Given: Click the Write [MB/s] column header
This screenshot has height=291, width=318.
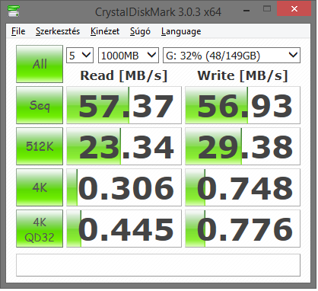Looking at the screenshot, I should 243,75.
